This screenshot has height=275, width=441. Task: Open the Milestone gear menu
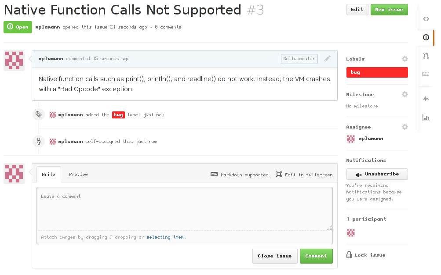tap(405, 94)
